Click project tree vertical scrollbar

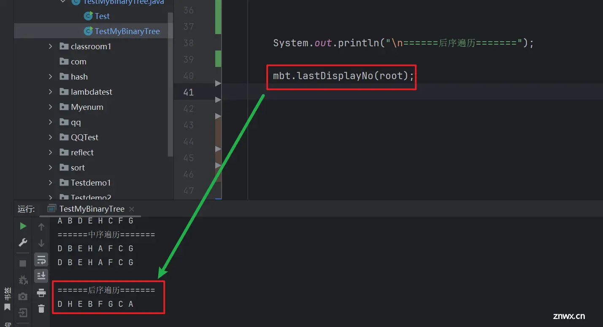(x=170, y=84)
